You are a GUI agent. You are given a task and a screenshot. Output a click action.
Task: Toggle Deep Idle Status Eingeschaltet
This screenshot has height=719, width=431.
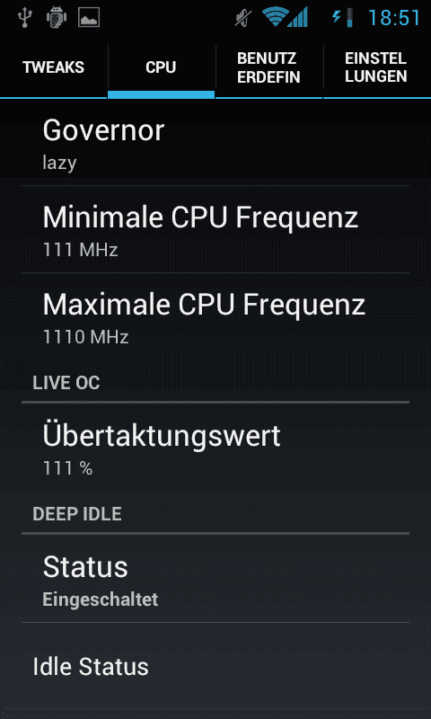(215, 579)
